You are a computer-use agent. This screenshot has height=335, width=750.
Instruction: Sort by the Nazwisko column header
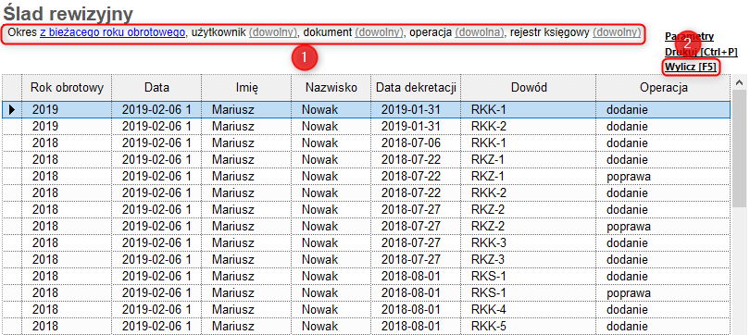point(331,88)
